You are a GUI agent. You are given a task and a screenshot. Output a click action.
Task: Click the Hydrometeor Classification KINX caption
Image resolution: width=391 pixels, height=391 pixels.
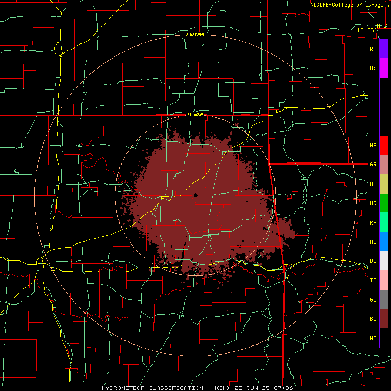point(198,388)
